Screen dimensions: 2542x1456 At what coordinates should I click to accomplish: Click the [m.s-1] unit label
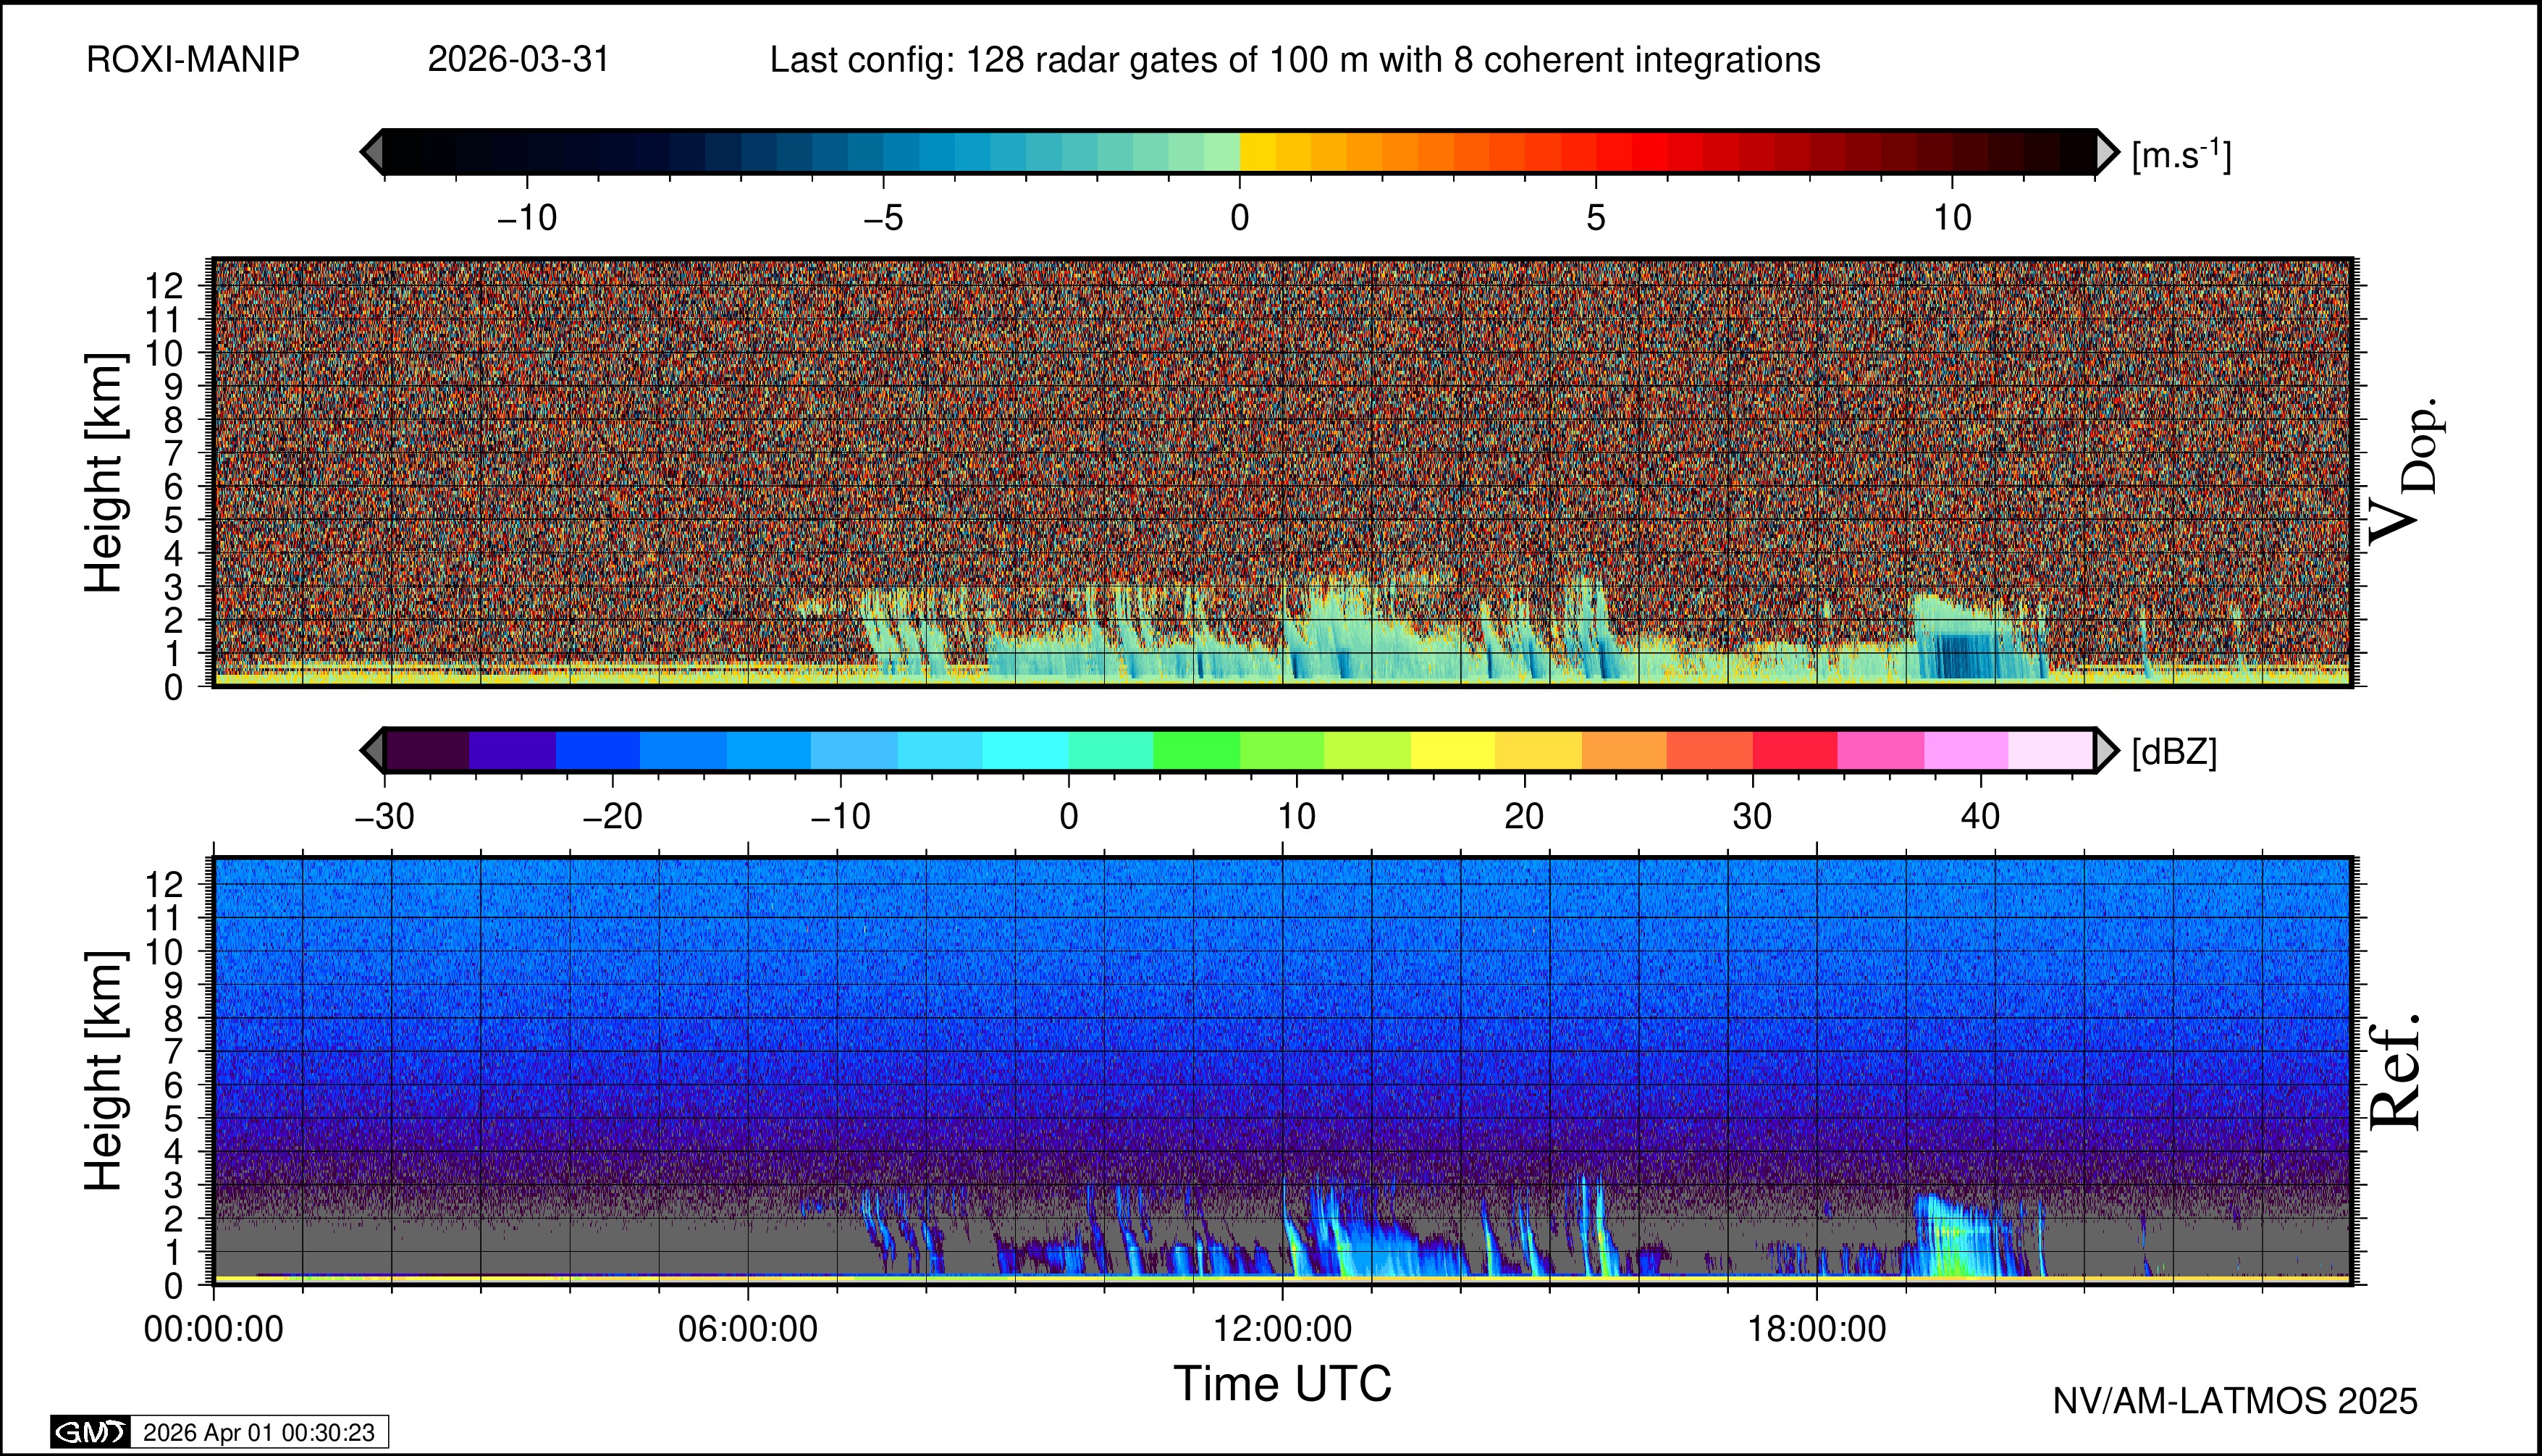click(2181, 155)
